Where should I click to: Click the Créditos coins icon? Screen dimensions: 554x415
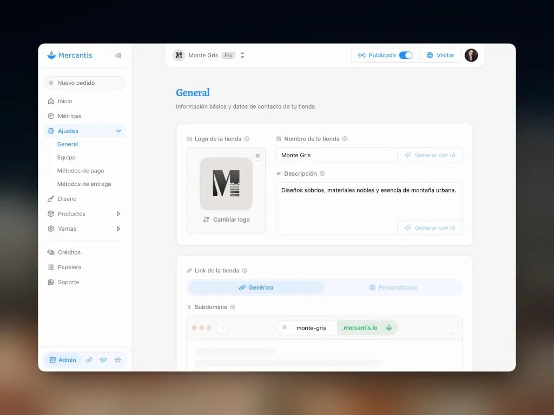(51, 252)
